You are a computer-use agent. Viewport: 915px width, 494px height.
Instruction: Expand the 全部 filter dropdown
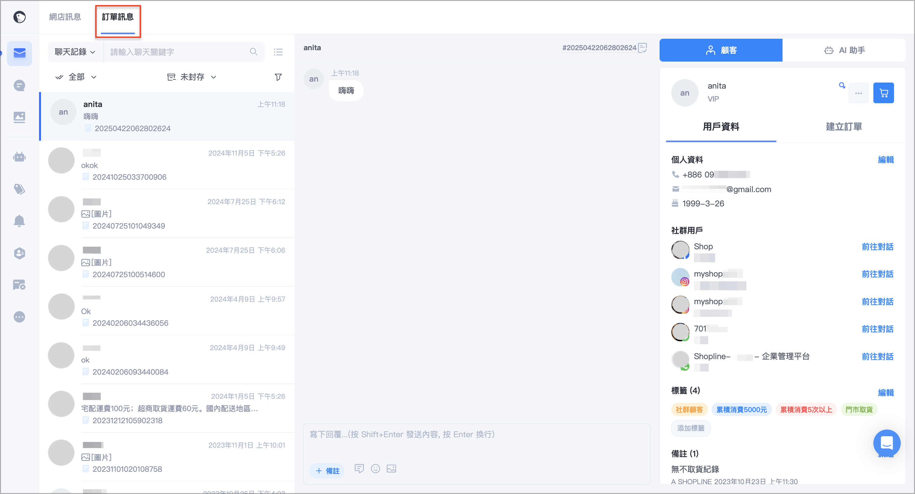pos(76,77)
